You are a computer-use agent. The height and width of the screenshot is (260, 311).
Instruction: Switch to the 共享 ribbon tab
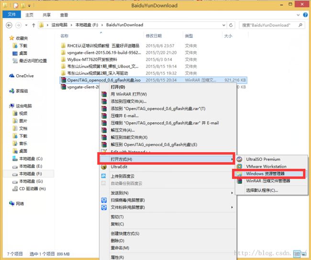[x=46, y=15]
